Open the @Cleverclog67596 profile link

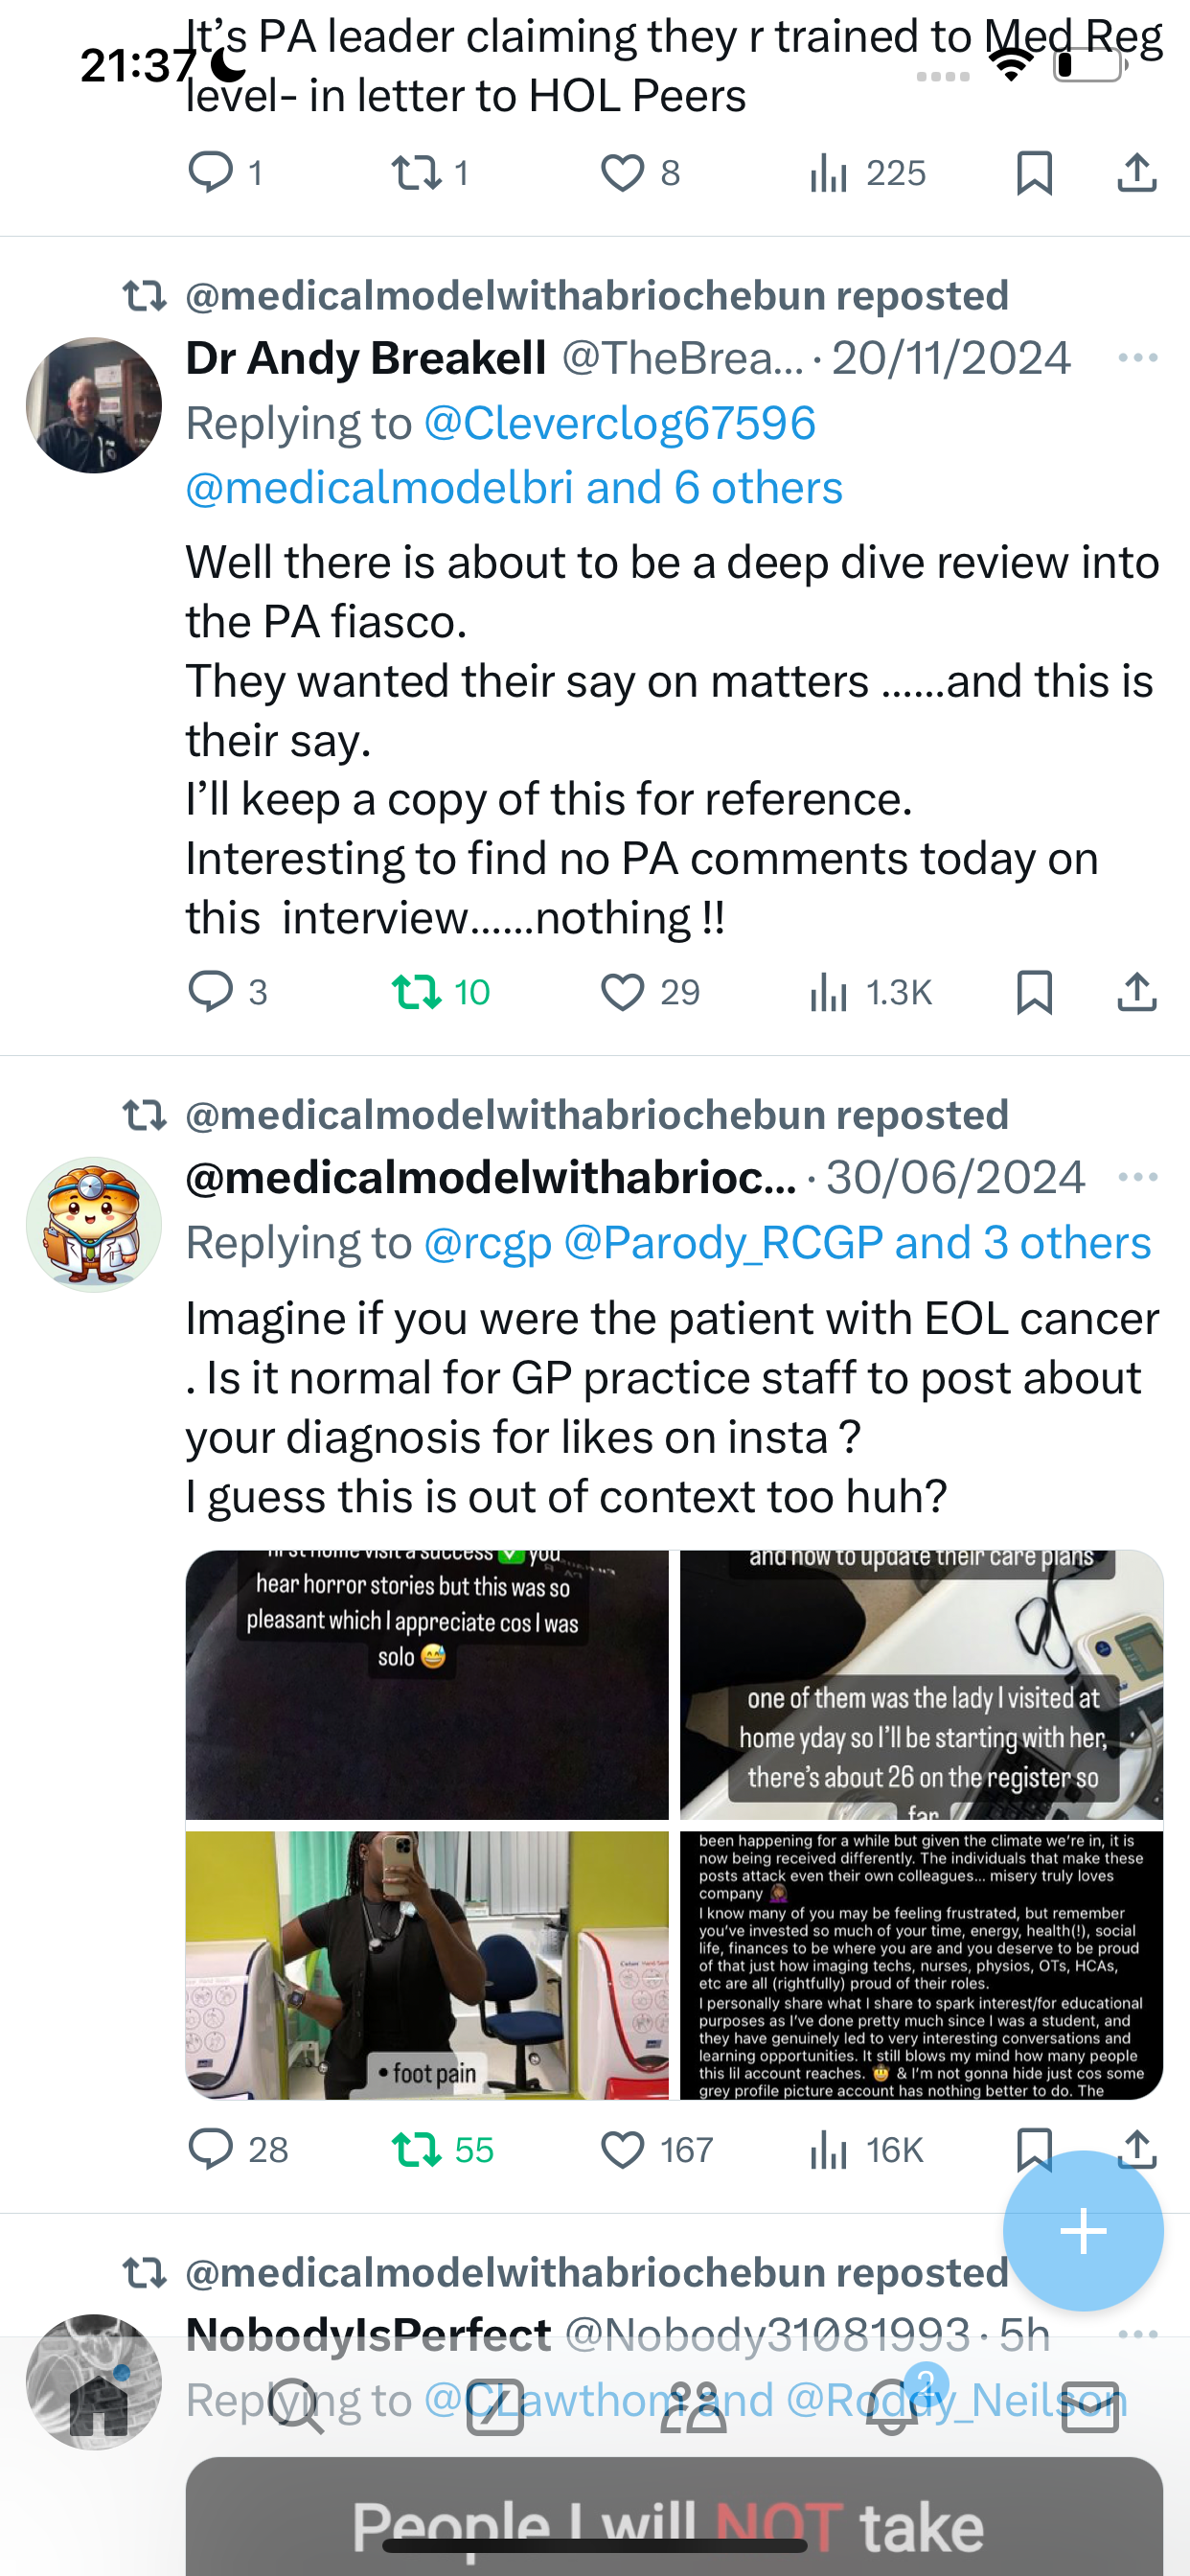click(x=620, y=423)
